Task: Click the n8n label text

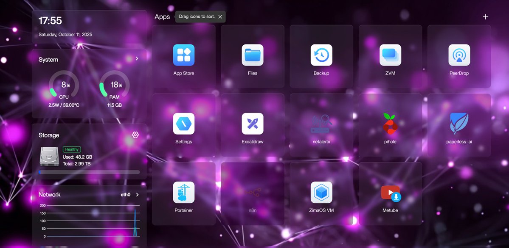Action: [x=253, y=210]
